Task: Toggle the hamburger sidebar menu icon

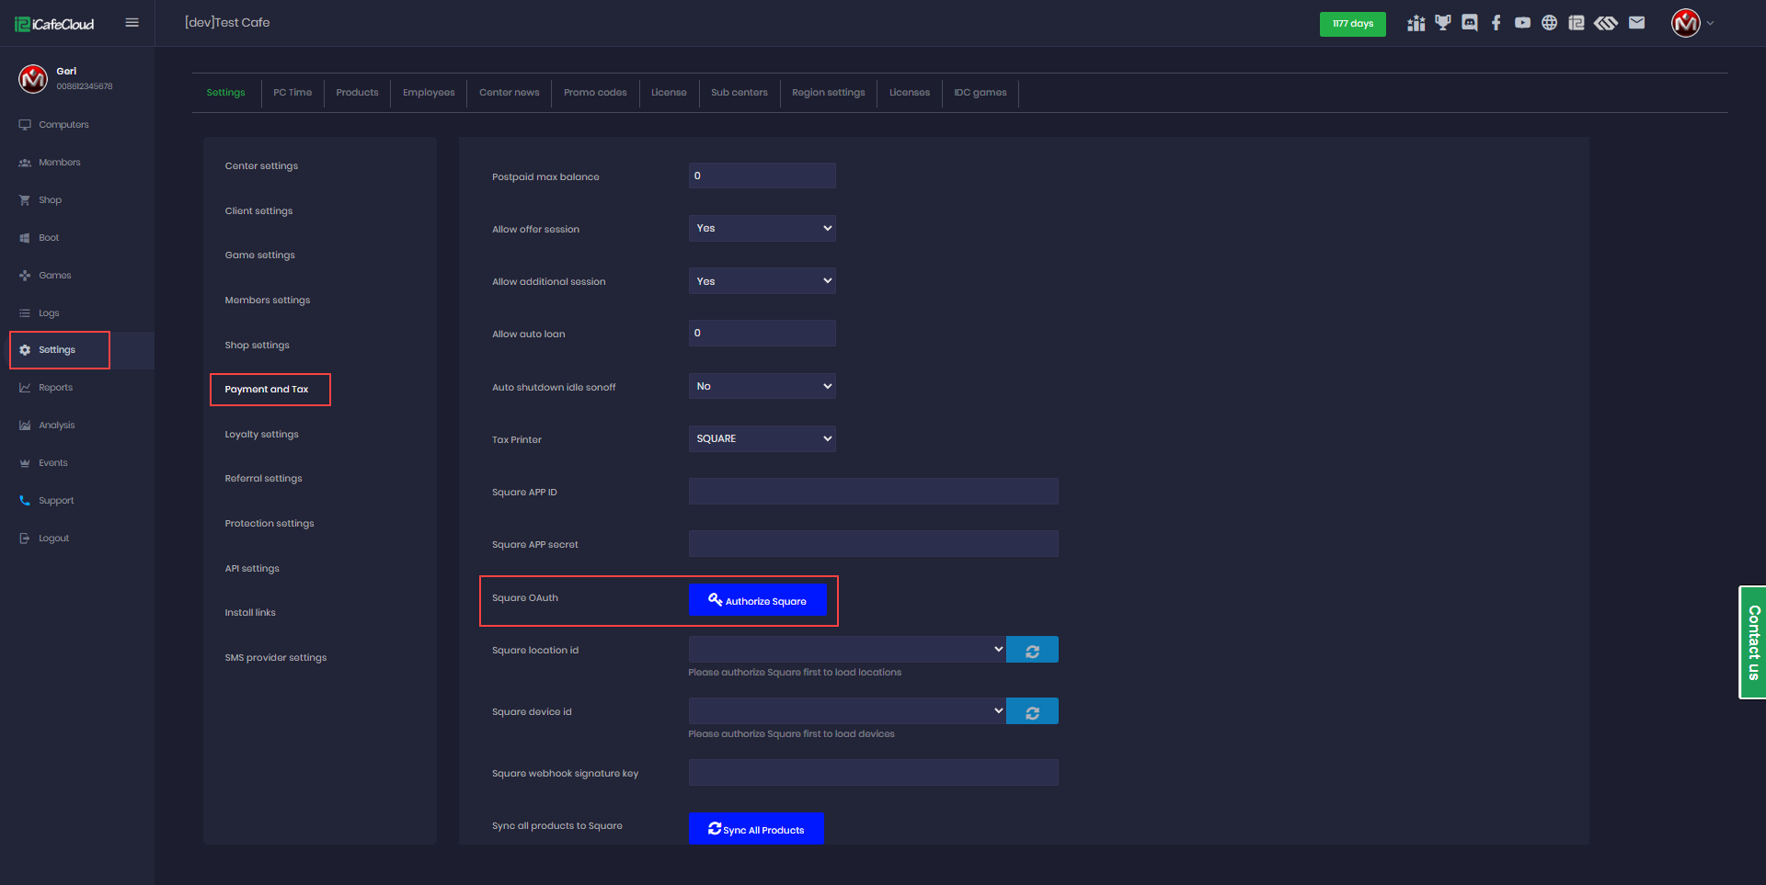Action: tap(132, 23)
